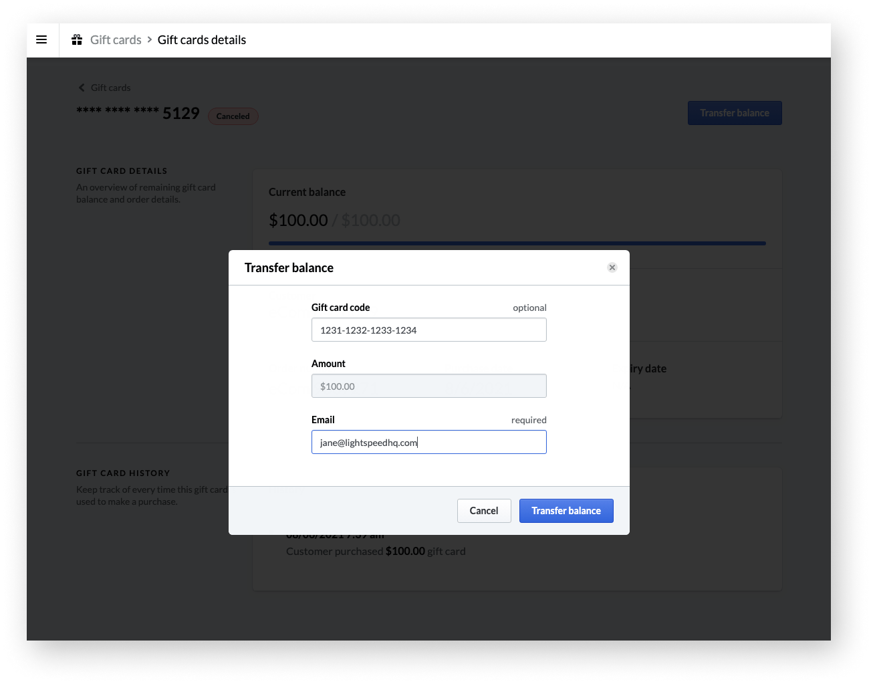871x684 pixels.
Task: Click the back chevron beside Gift cards
Action: [82, 88]
